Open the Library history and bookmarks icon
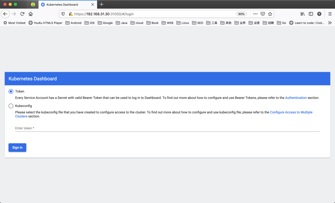 pos(302,14)
